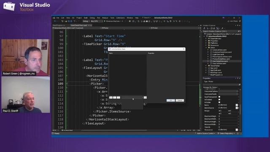Open the Window menu
The height and width of the screenshot is (152, 270).
tap(130, 18)
